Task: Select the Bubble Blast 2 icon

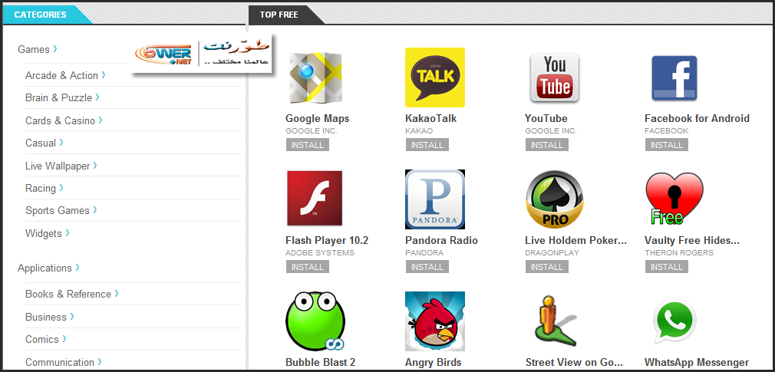Action: [315, 321]
